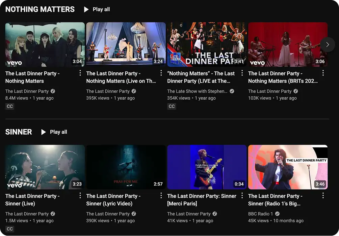The height and width of the screenshot is (236, 339).
Task: Open the 3:46 BBC Radio 1 thumbnail
Action: [x=288, y=167]
